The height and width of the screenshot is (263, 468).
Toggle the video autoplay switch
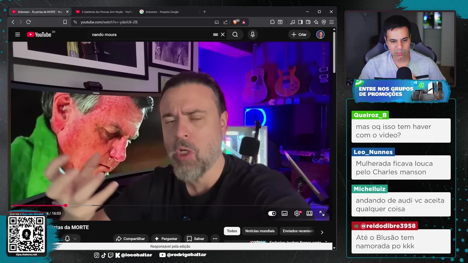(272, 213)
